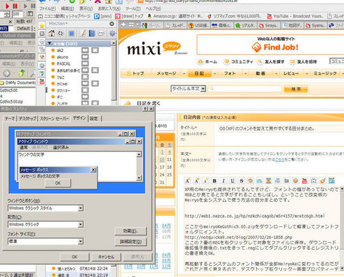Click the Bold button in diary editor
This screenshot has height=277, width=344.
214,181
